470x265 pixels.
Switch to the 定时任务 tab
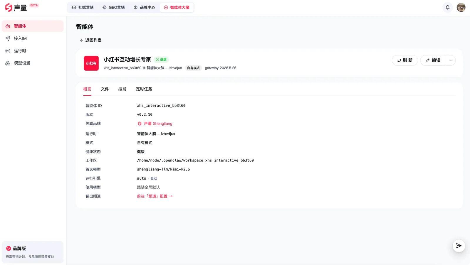click(144, 89)
